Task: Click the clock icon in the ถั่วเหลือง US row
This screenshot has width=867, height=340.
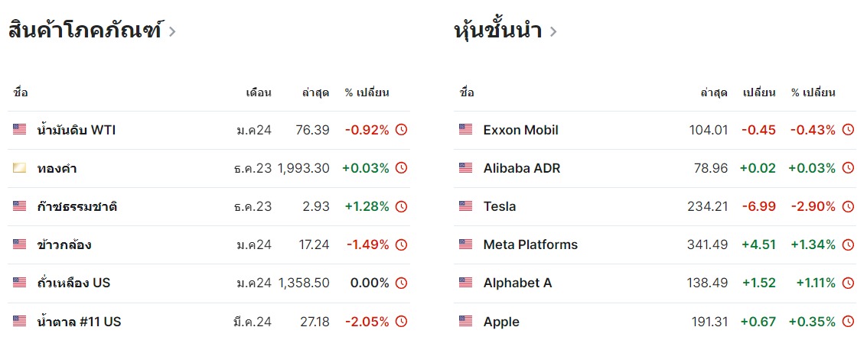Action: 402,283
